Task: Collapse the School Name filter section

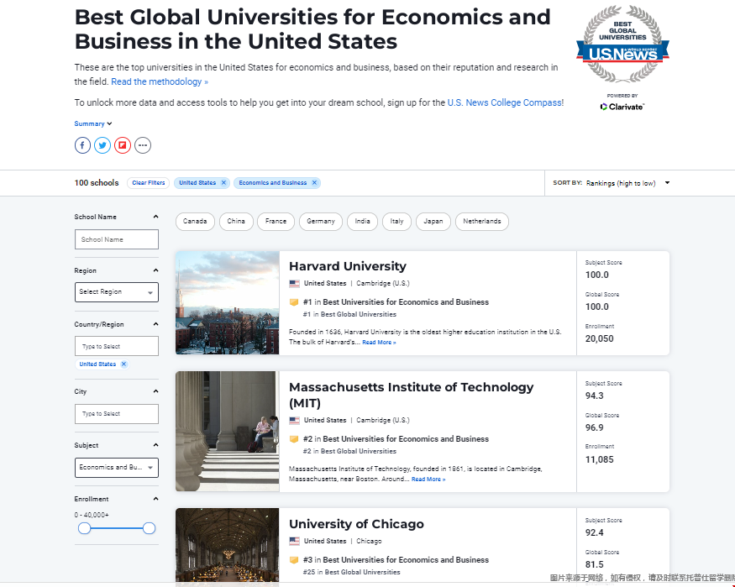Action: 155,217
